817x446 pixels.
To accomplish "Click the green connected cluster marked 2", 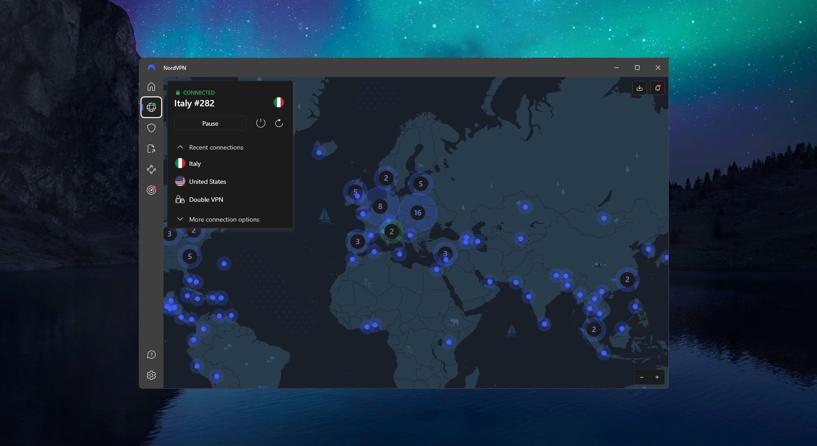I will 391,232.
